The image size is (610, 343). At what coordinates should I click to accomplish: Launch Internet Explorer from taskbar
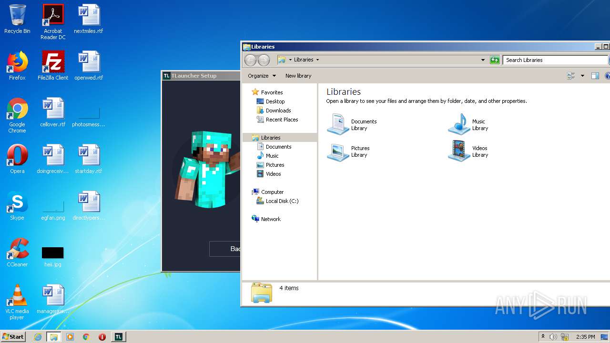point(38,337)
